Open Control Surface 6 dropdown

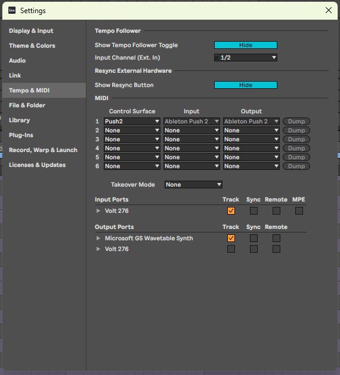click(132, 166)
